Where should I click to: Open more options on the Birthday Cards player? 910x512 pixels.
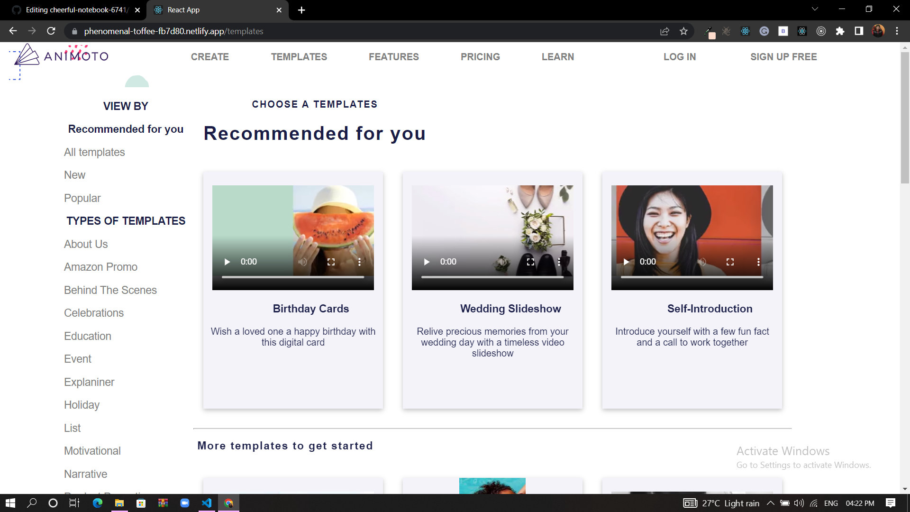(360, 262)
